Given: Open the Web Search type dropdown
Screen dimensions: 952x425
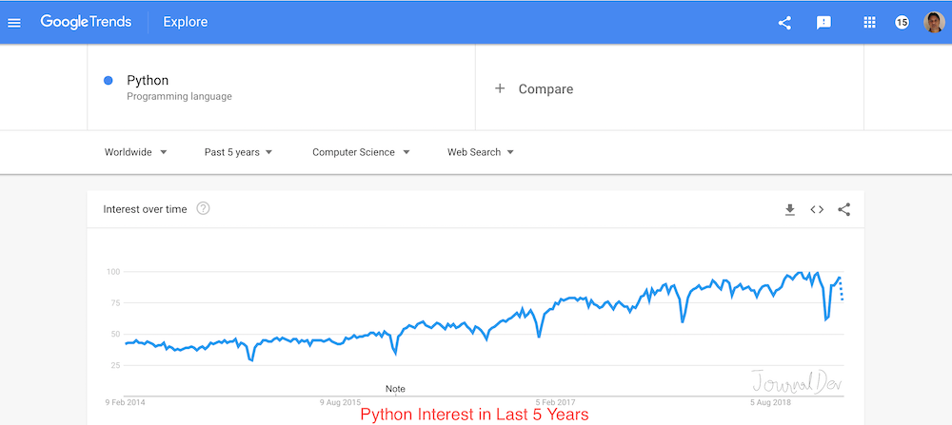Looking at the screenshot, I should (x=481, y=152).
